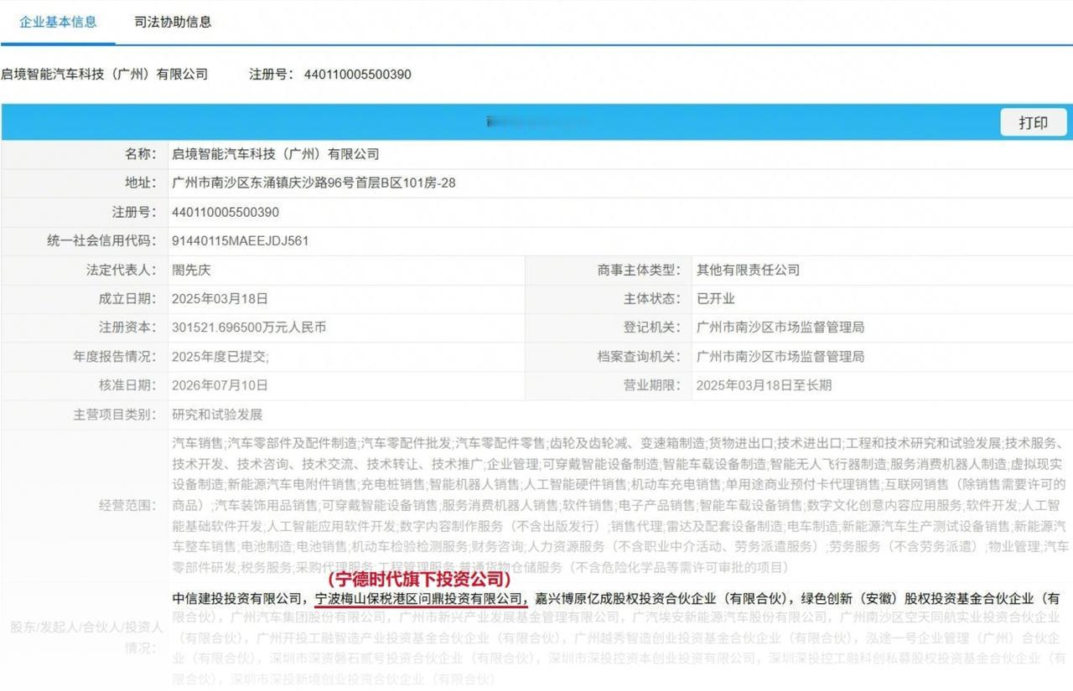Click the 成立日期 label
The height and width of the screenshot is (691, 1073).
128,298
